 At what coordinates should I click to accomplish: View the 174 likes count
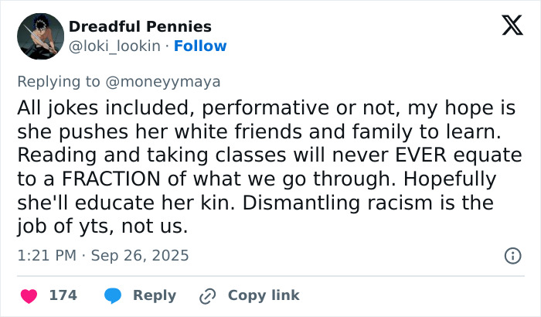tap(63, 295)
